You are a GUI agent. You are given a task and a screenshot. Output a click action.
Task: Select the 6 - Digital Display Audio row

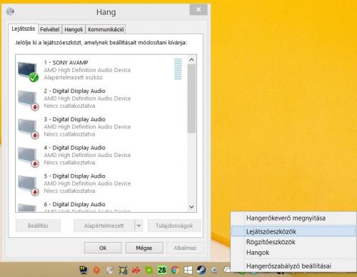point(101,206)
